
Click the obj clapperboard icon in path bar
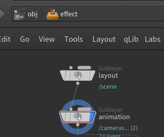[x=20, y=14]
